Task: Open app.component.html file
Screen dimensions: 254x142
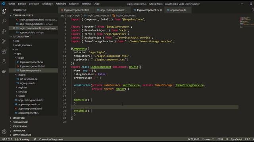Action: point(30,108)
